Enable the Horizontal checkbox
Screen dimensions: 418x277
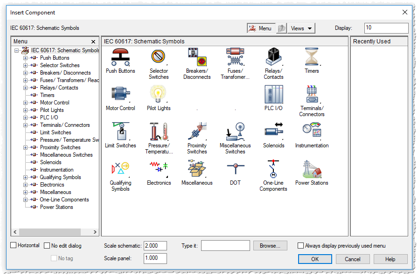pos(13,245)
